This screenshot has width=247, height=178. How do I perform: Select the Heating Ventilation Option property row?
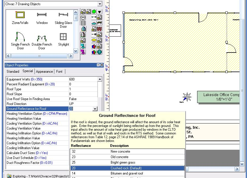(37, 114)
